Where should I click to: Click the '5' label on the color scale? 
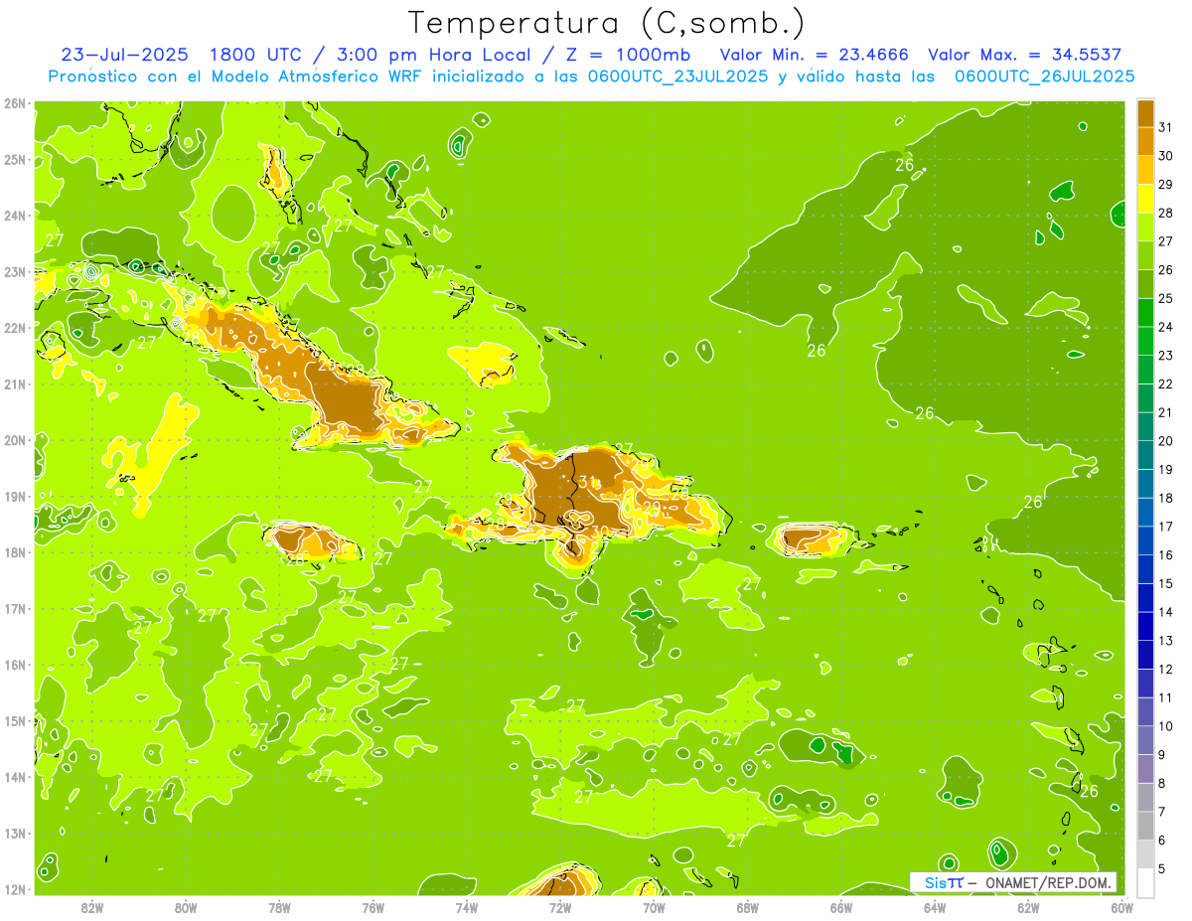[x=1162, y=869]
